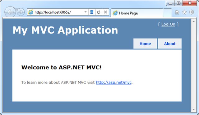Open Tools with the gear icon
Screen dimensions: 199x115
[192, 12]
